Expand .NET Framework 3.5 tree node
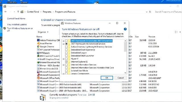The height and width of the screenshot is (102, 182). click(63, 41)
